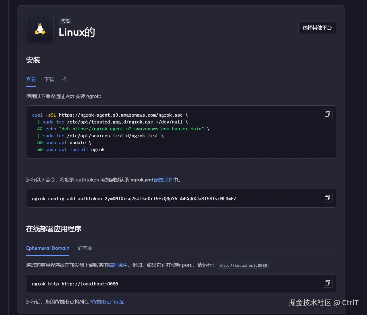Click the 安装 section heading
This screenshot has width=367, height=315.
coord(33,60)
